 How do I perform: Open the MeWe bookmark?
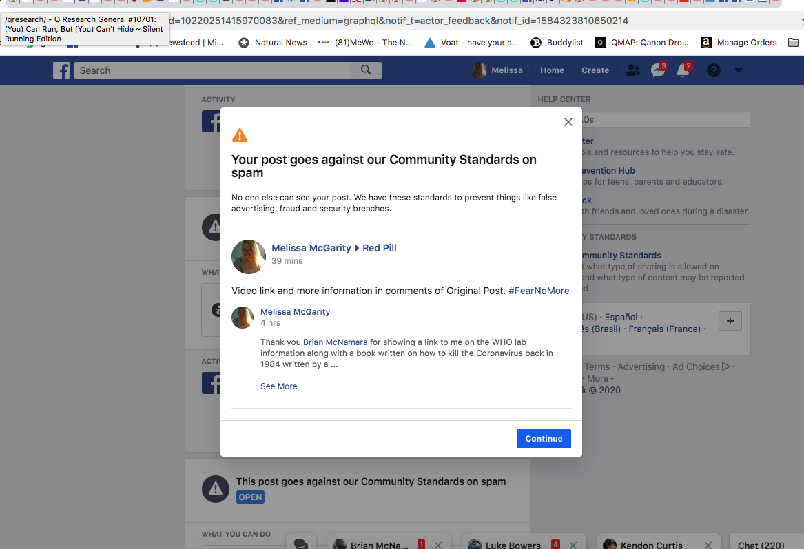click(x=365, y=43)
